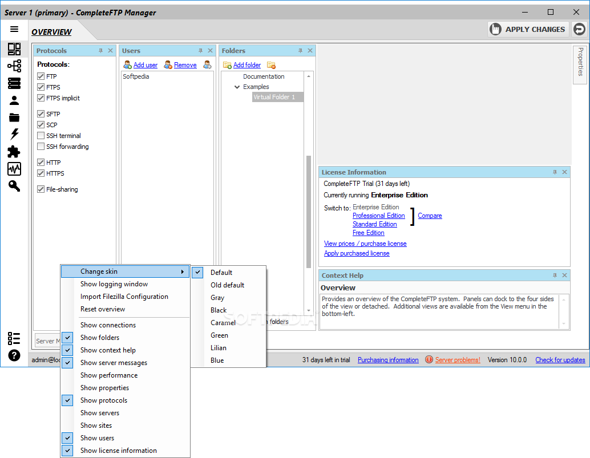Disable the SFTP checkbox
The height and width of the screenshot is (458, 590).
point(41,114)
